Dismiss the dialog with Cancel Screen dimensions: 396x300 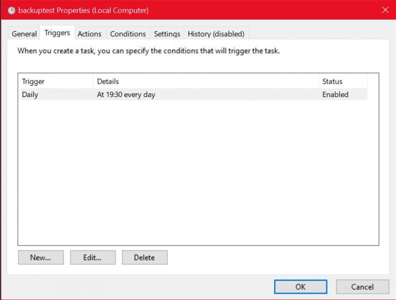click(x=362, y=286)
